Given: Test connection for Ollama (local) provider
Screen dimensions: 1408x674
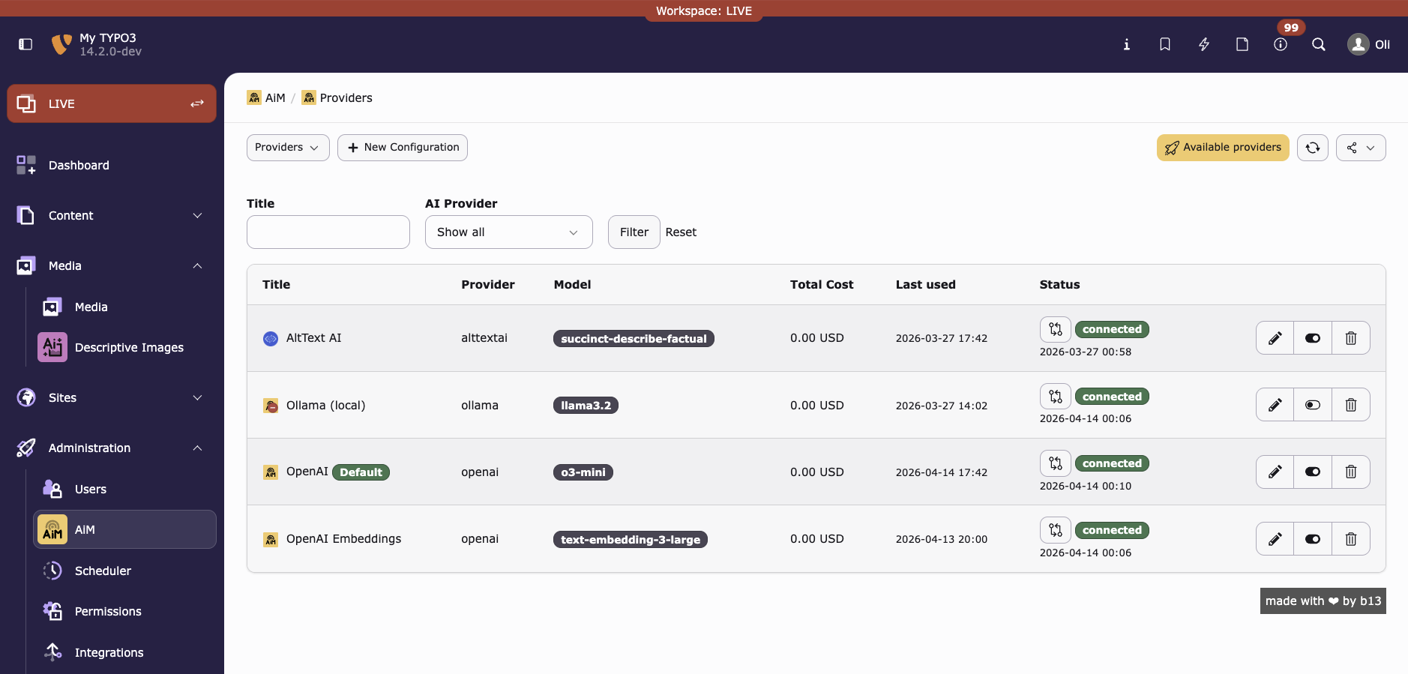Looking at the screenshot, I should 1055,396.
